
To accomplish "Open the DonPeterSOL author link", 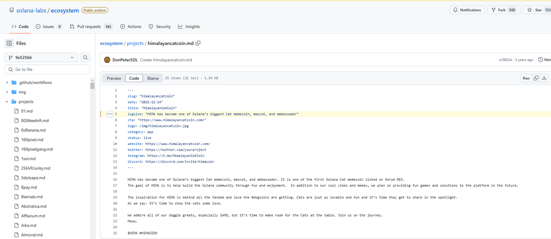I will click(125, 60).
